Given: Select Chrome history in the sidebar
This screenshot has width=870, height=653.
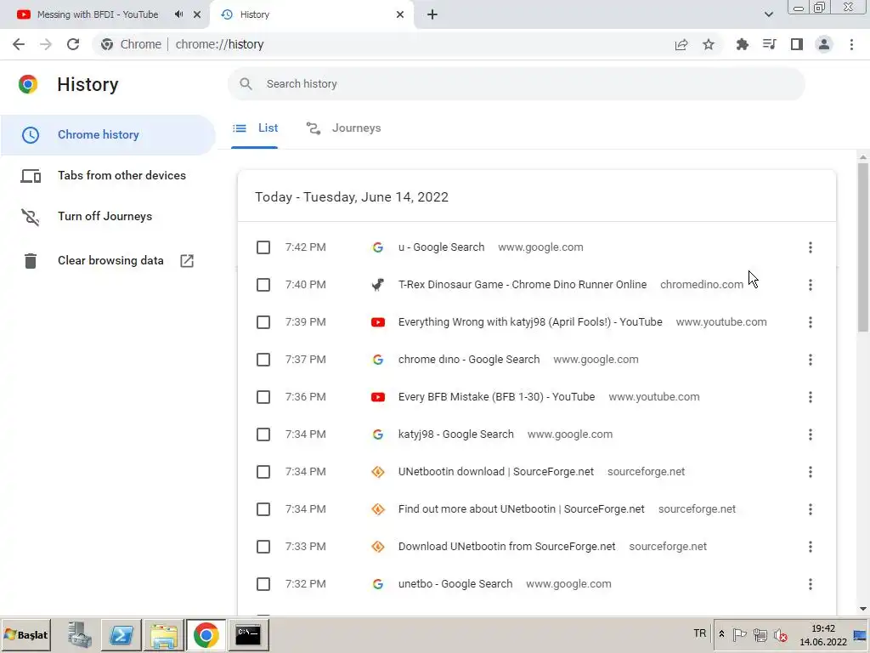Looking at the screenshot, I should [108, 135].
